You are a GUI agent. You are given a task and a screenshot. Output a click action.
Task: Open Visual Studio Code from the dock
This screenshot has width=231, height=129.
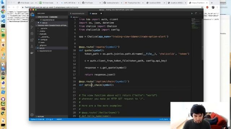tap(3, 21)
